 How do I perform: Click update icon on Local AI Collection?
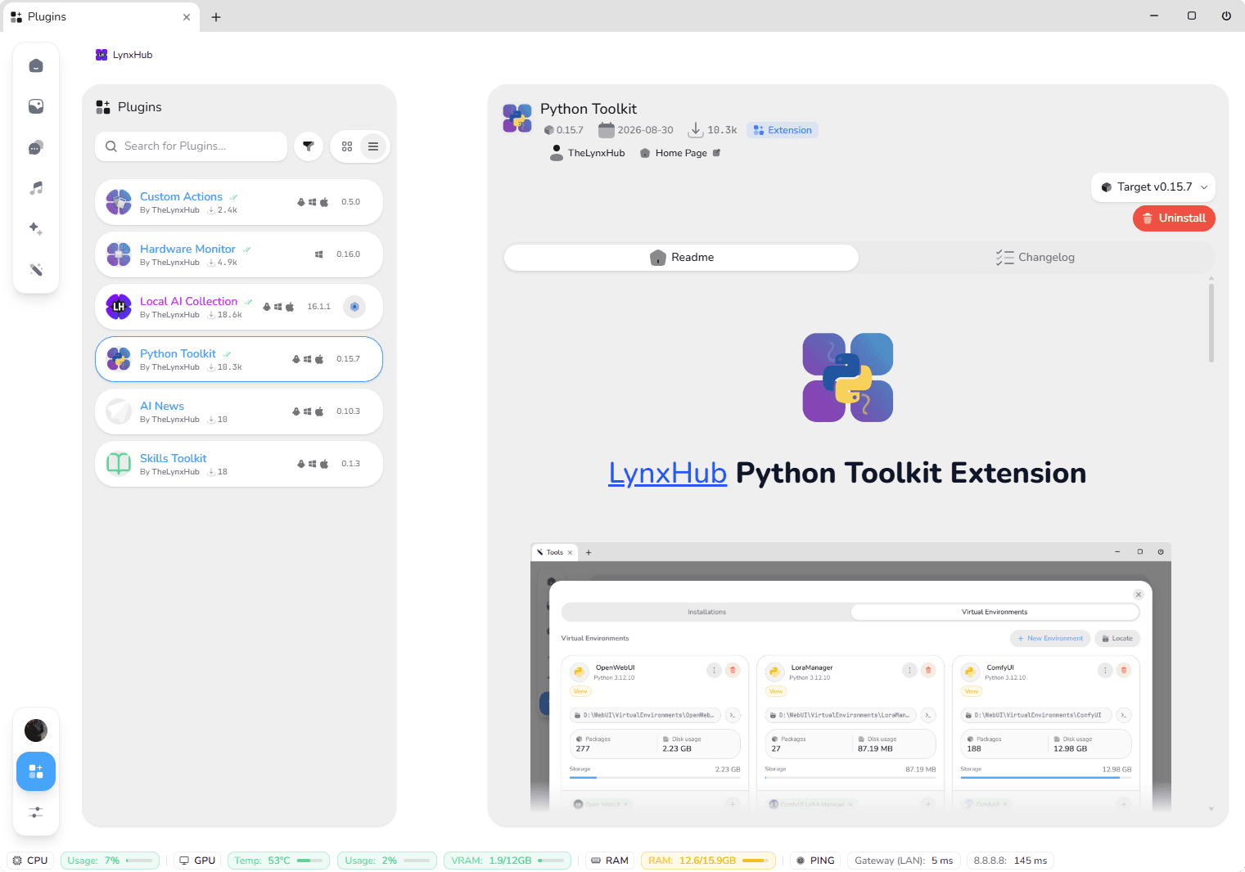354,307
